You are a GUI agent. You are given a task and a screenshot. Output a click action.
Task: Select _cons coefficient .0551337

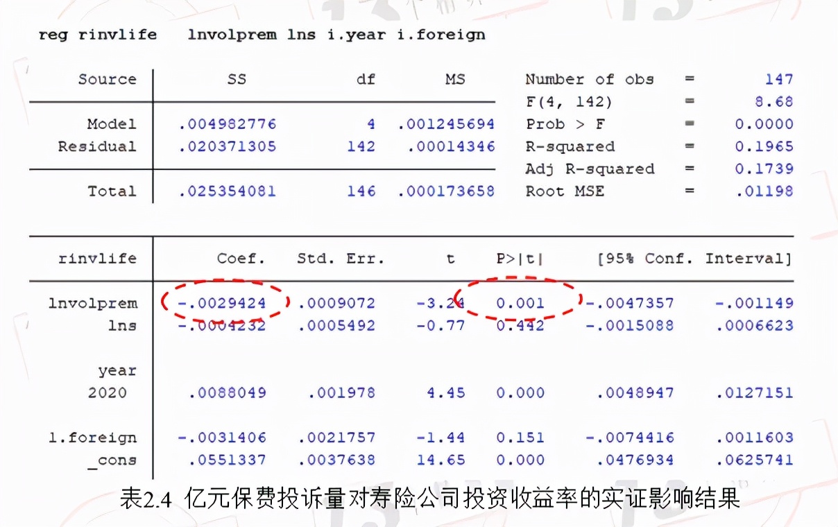coord(228,460)
